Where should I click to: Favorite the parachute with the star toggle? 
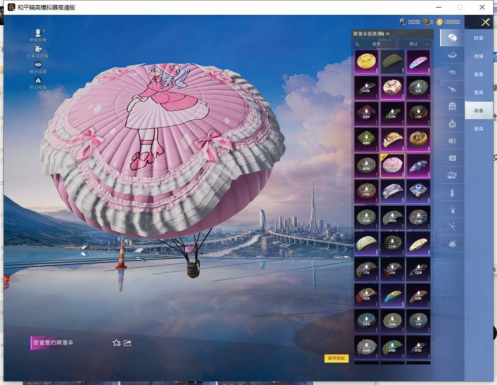(x=116, y=343)
